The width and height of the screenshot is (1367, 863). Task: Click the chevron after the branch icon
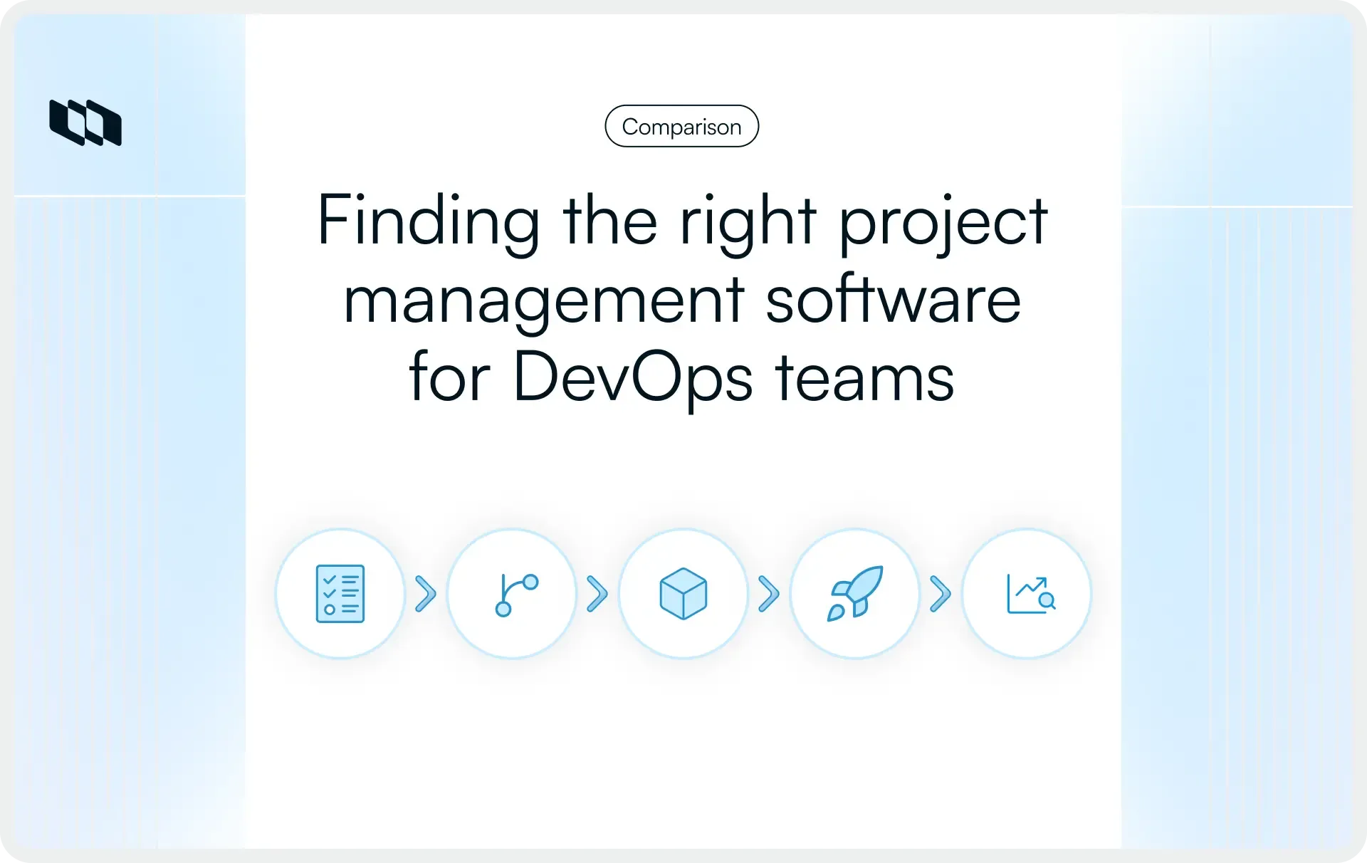(597, 594)
